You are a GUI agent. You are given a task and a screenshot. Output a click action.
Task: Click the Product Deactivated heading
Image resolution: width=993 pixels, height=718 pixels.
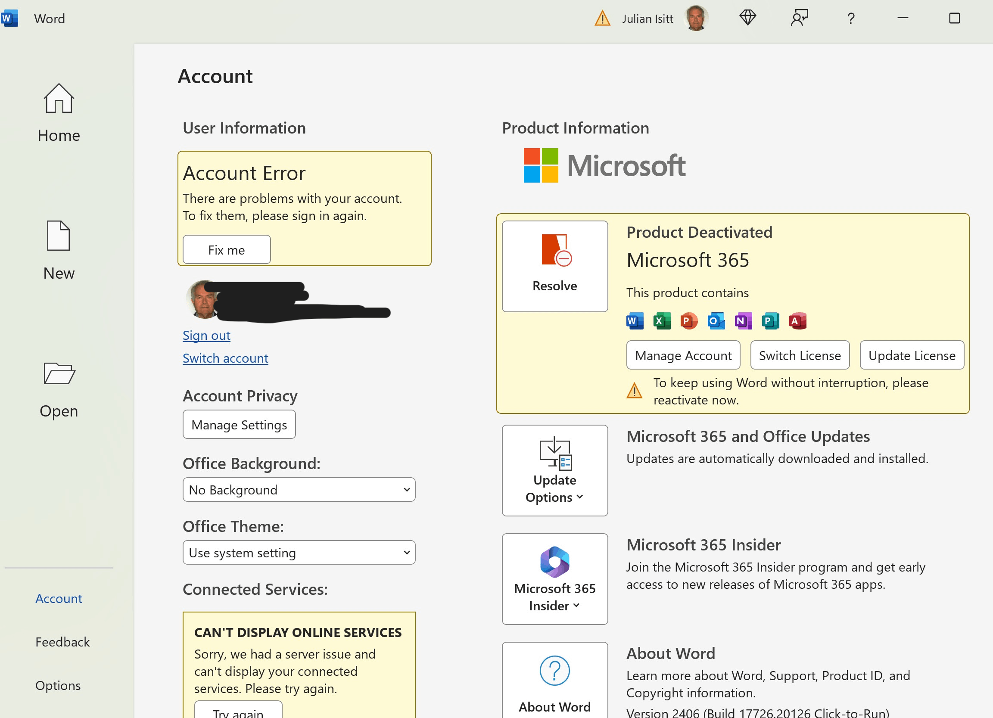point(699,232)
